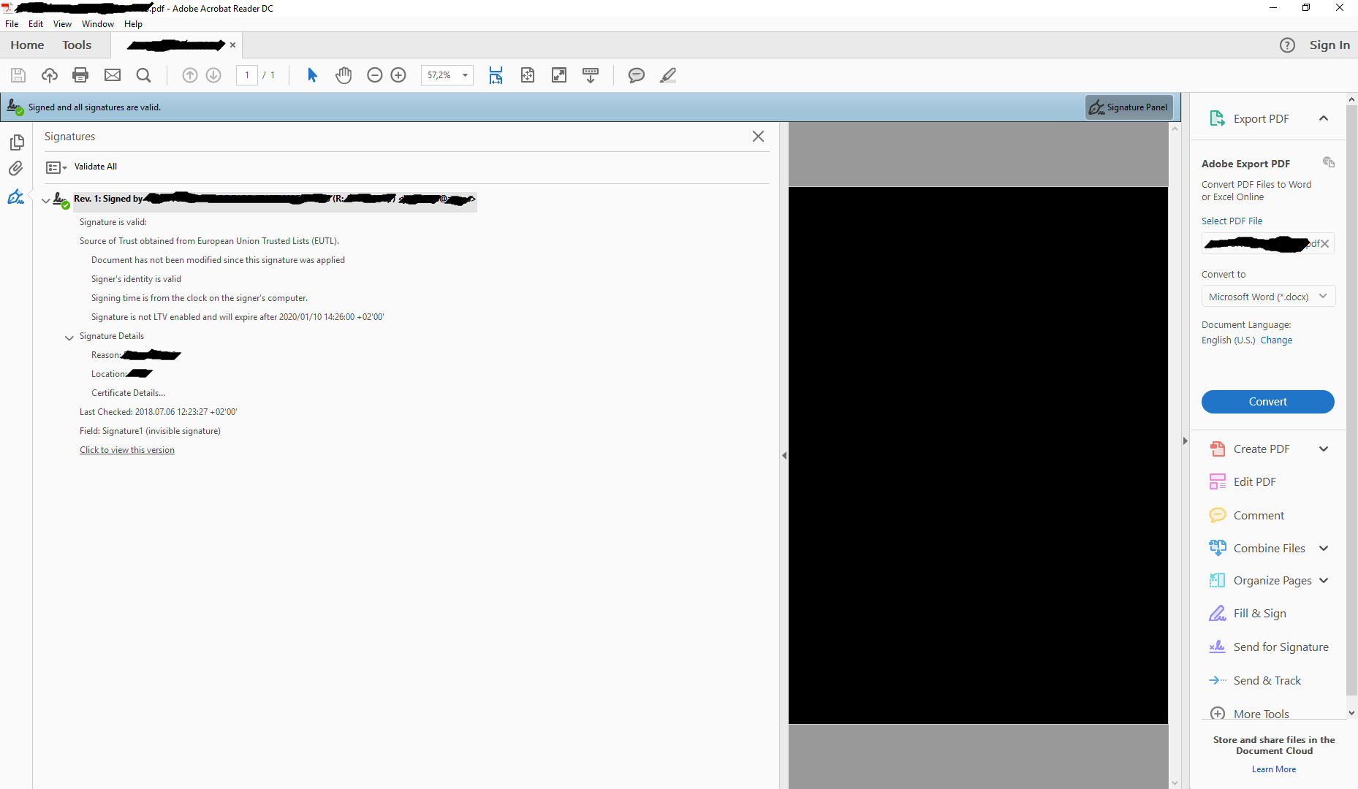Expand the Combine Files chevron
The image size is (1358, 789).
1324,549
